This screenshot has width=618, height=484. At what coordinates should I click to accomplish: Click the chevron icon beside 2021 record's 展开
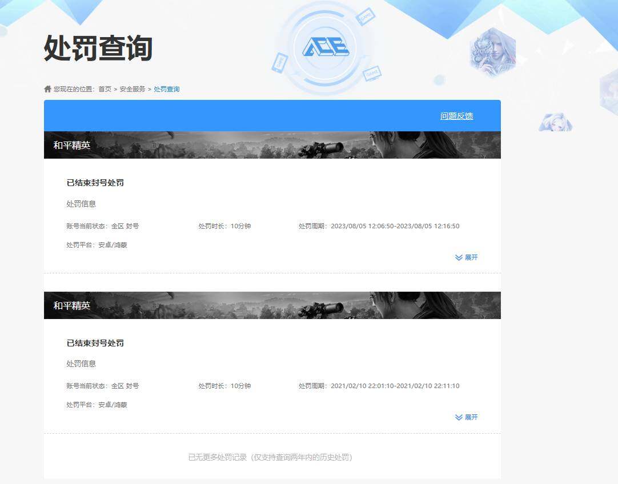(459, 417)
